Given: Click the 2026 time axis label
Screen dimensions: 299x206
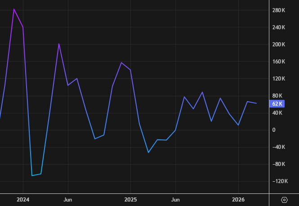Looking at the screenshot, I should pyautogui.click(x=238, y=200).
